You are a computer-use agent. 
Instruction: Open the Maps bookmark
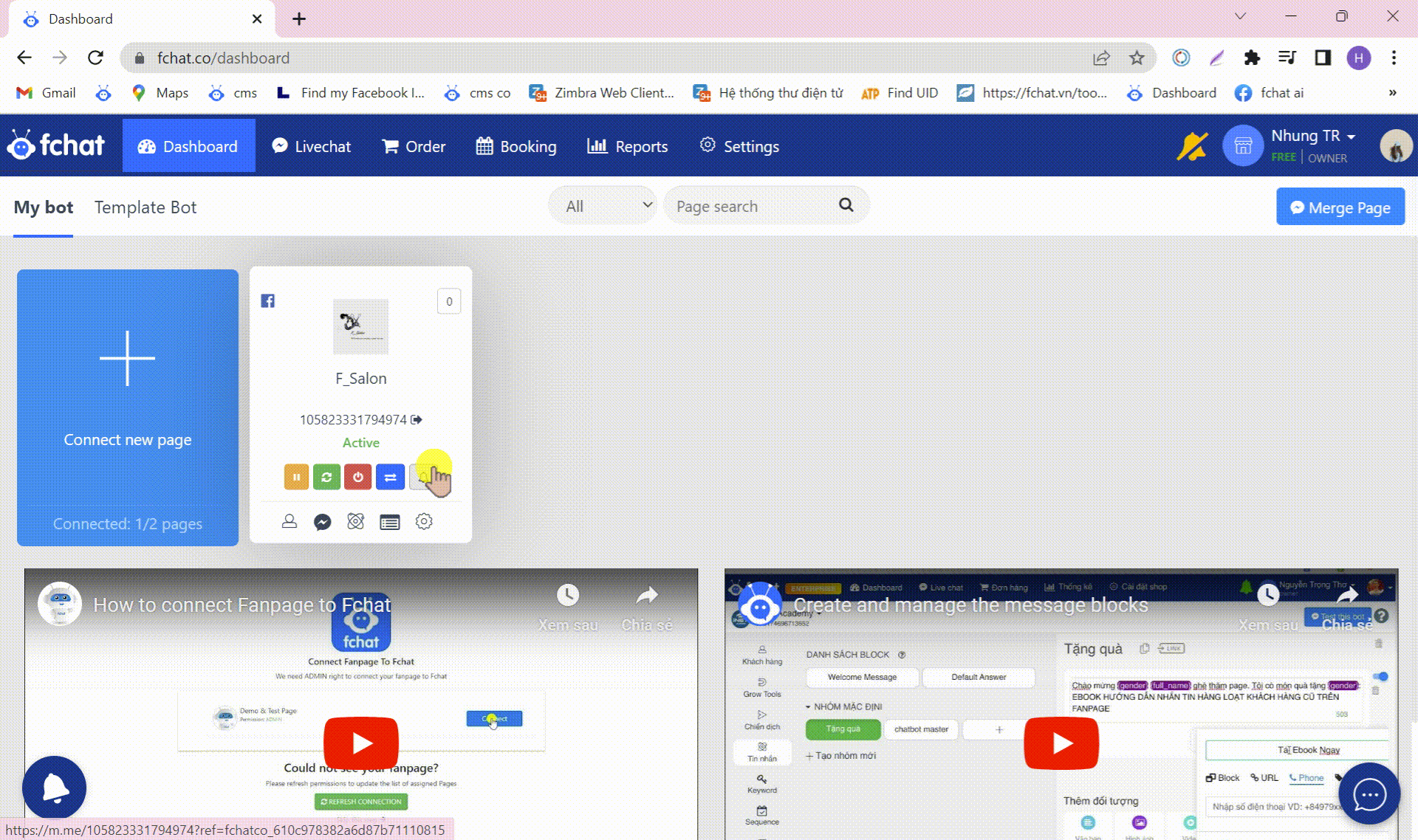pyautogui.click(x=160, y=92)
